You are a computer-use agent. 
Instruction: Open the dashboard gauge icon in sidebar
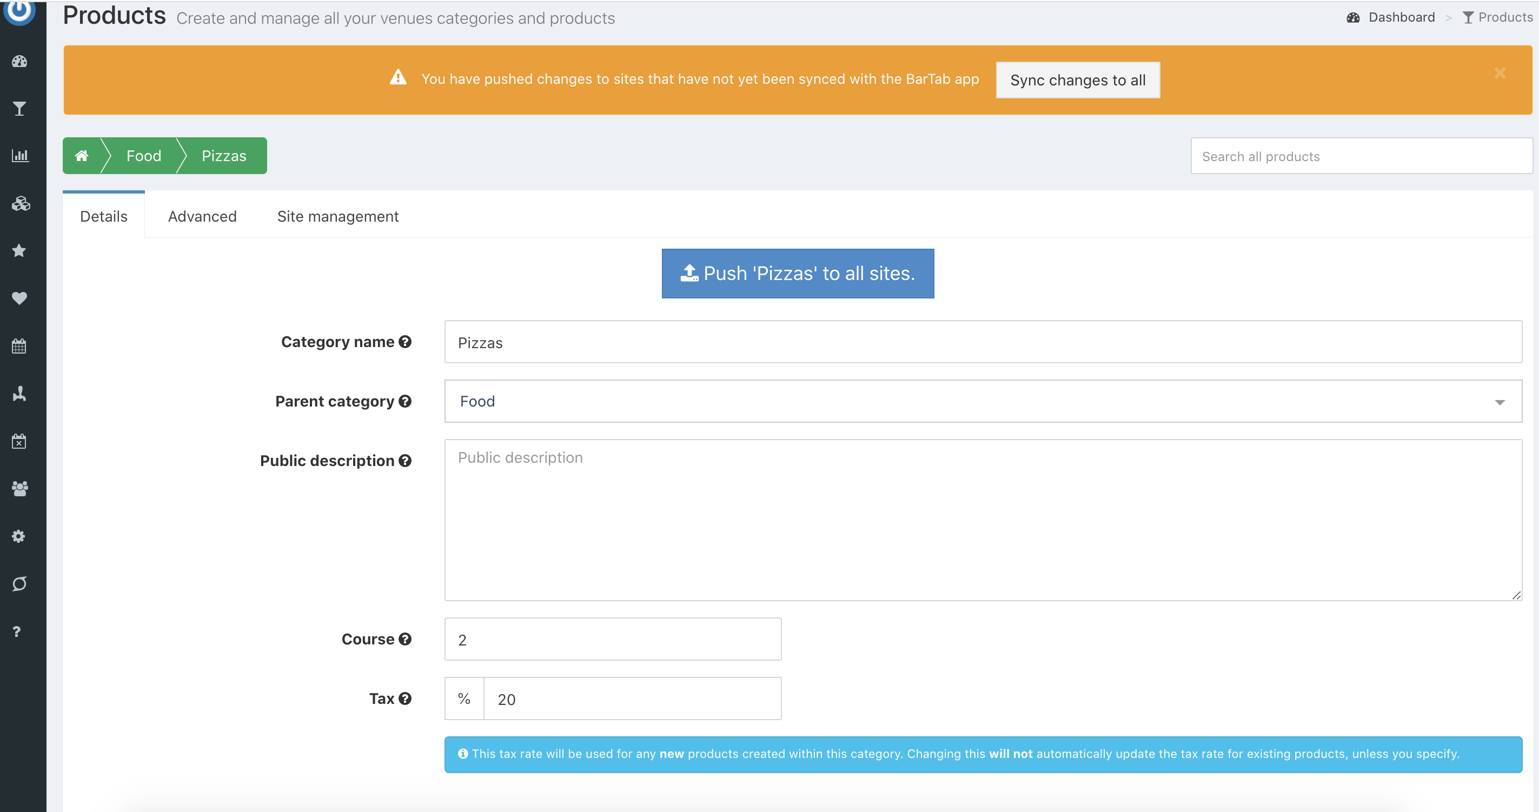coord(19,61)
